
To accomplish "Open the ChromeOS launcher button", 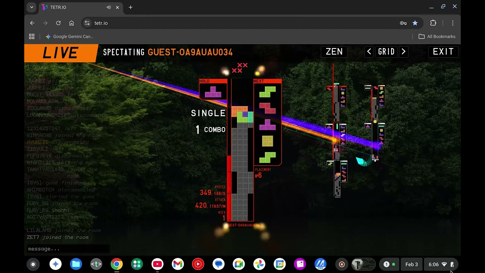I will click(33, 264).
